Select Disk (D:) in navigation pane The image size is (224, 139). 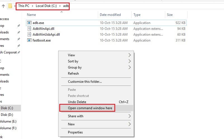(7, 115)
